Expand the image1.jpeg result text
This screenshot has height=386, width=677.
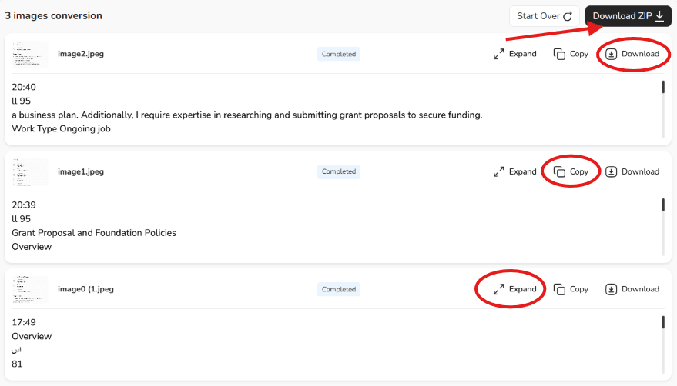pyautogui.click(x=515, y=171)
